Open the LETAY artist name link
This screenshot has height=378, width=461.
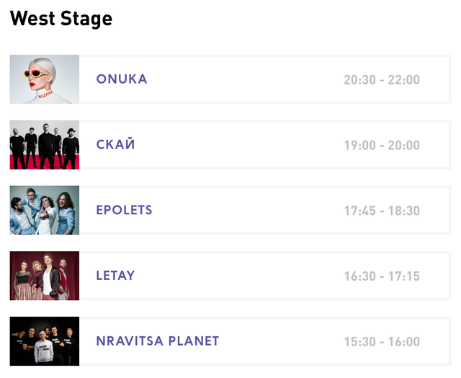pos(116,276)
